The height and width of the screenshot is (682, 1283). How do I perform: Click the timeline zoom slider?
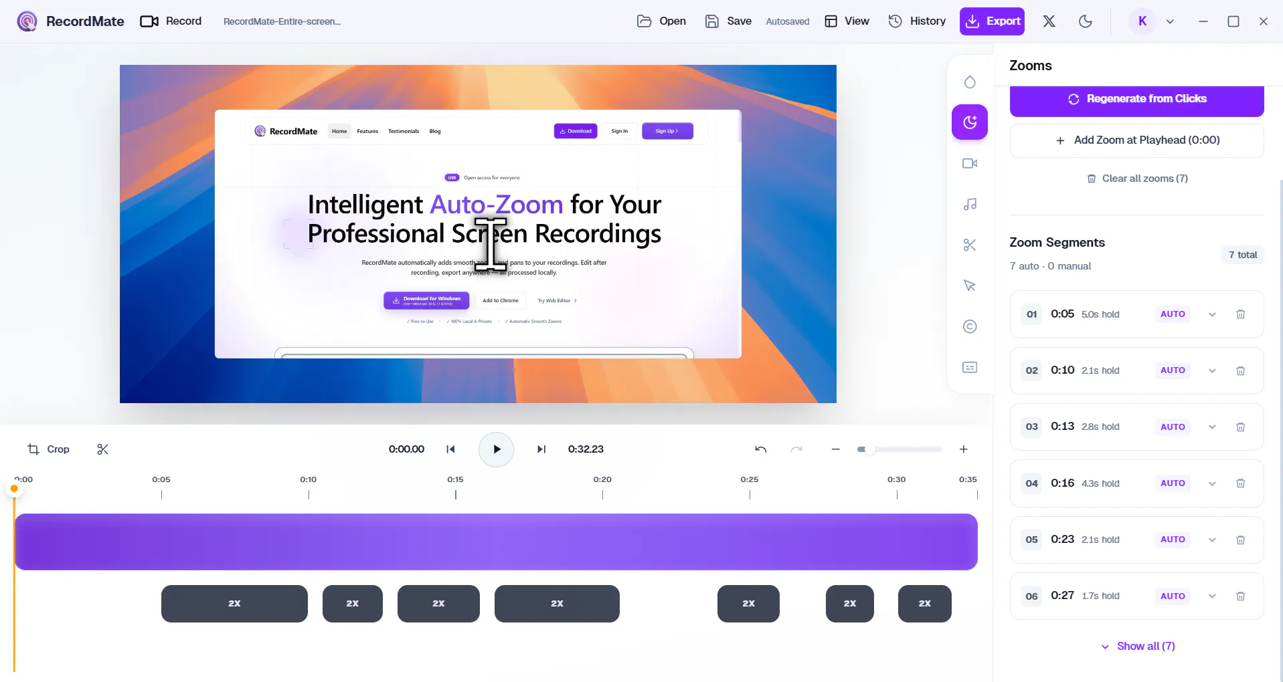point(900,449)
